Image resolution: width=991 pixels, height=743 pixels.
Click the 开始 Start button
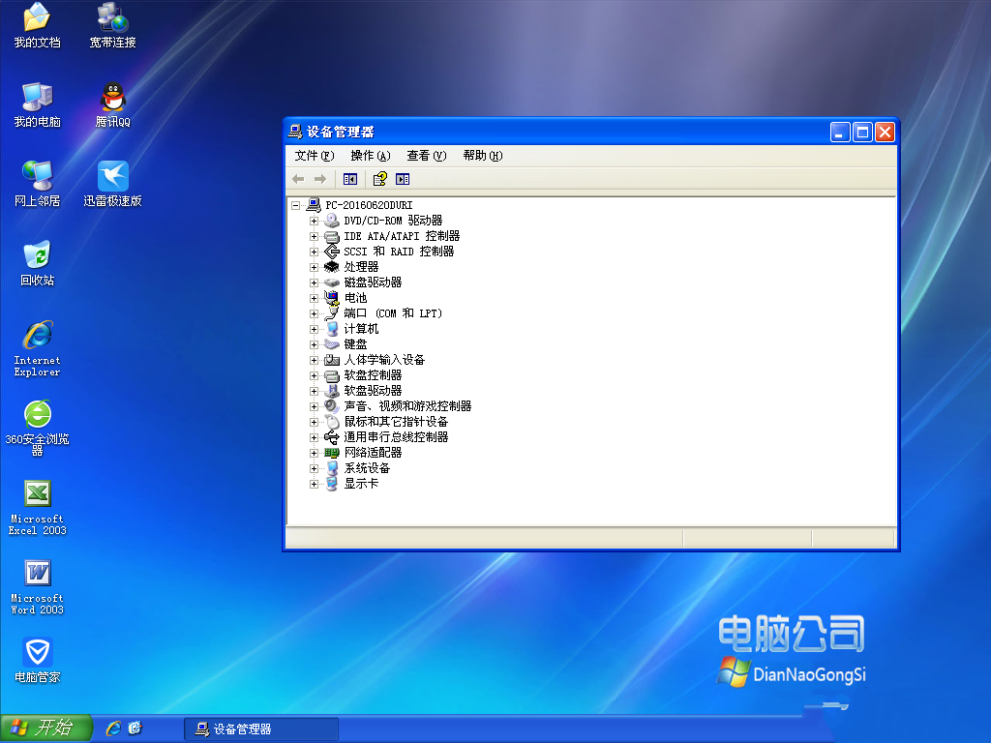(45, 728)
